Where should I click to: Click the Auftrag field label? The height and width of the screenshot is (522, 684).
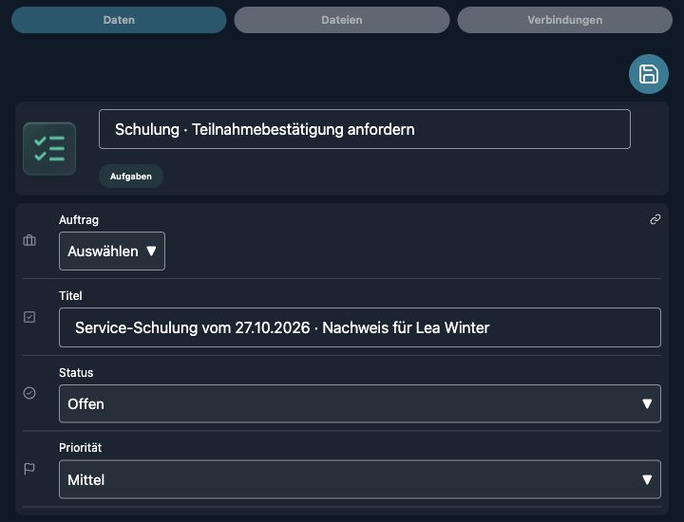[79, 220]
